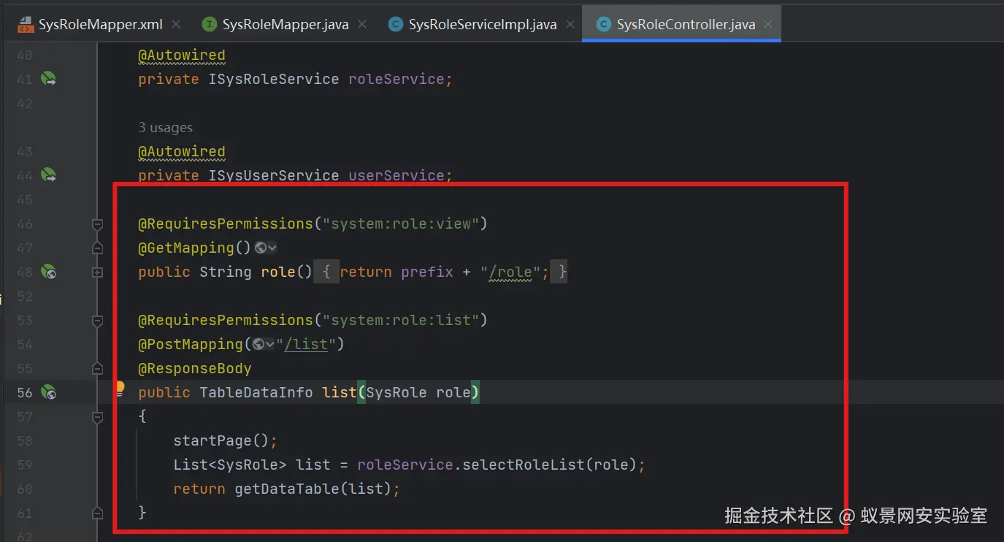Open the @GetMapping URL dropdown chevron
Screen dimensions: 1004x542
[272, 248]
